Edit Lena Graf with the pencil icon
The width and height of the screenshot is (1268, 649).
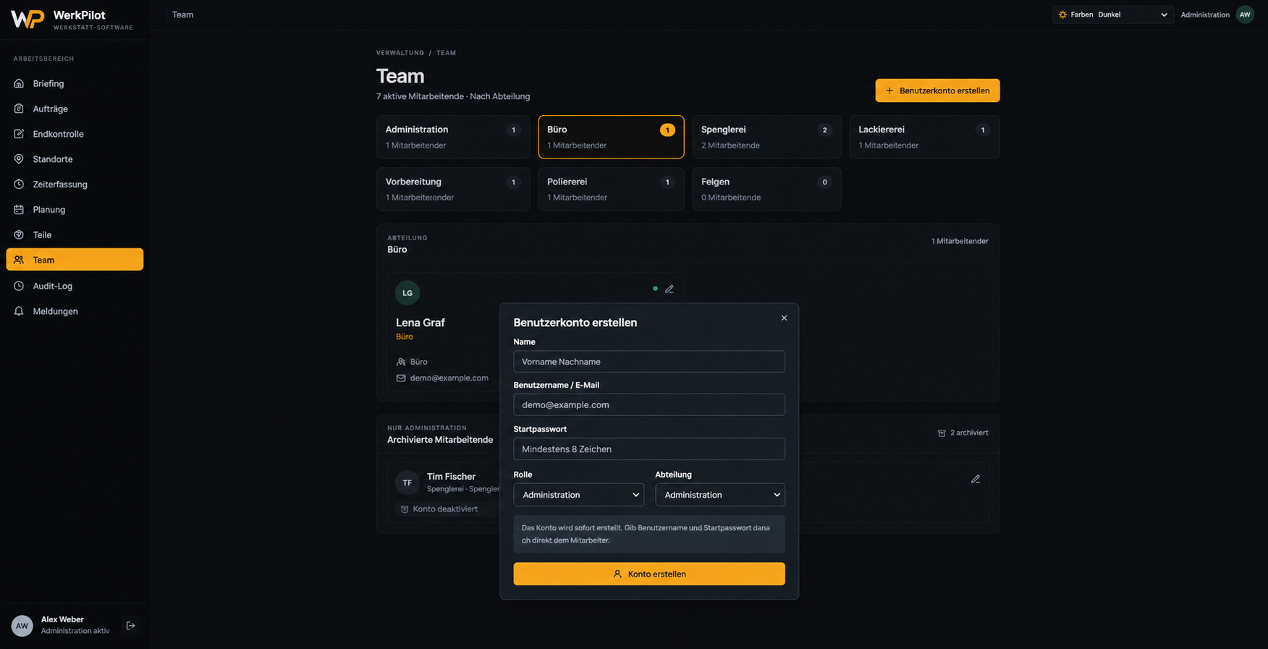pos(669,289)
